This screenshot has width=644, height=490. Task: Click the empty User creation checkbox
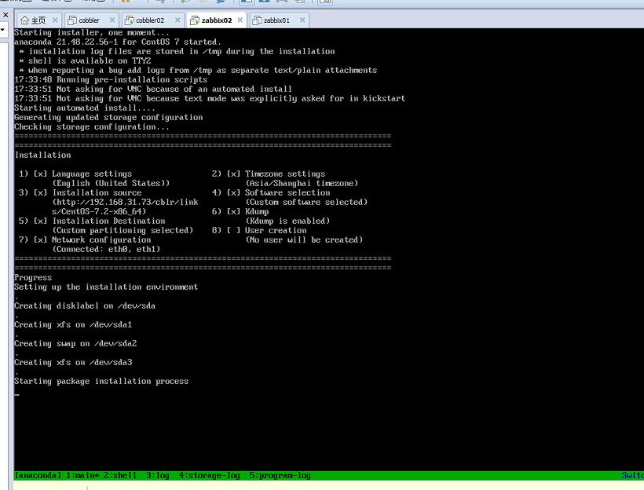[x=233, y=230]
